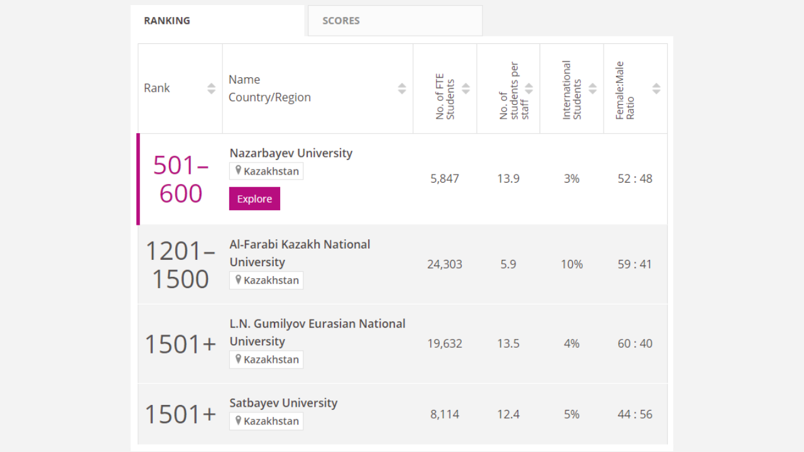
Task: Click the Name Country/Region column header
Action: [269, 89]
